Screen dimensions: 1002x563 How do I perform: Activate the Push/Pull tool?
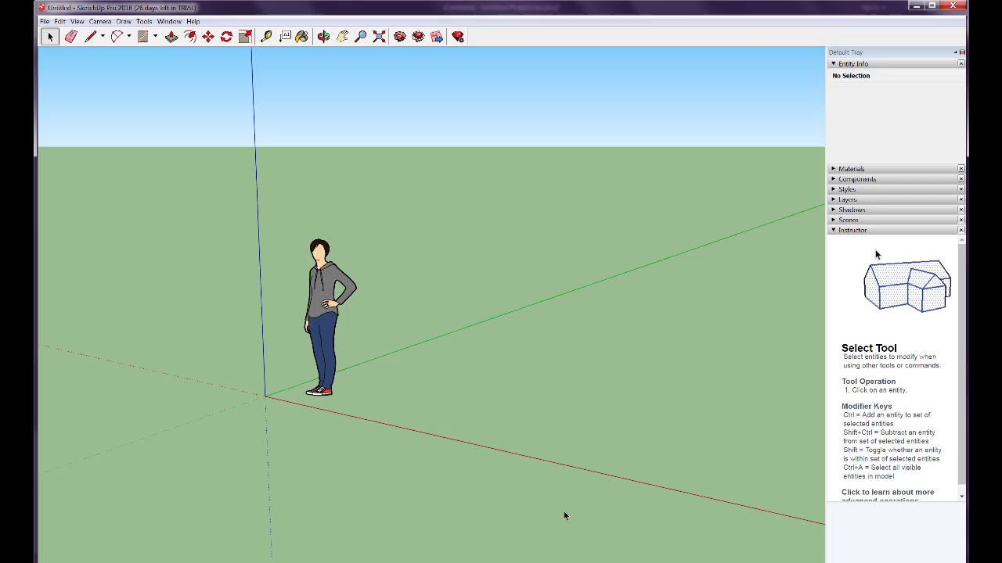[x=171, y=37]
